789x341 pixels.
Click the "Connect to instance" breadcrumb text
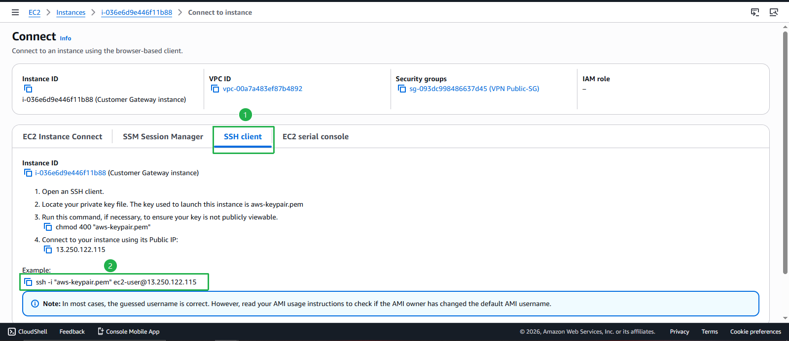[x=220, y=12]
